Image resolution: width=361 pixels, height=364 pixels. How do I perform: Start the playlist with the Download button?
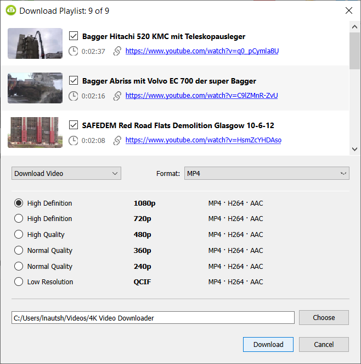pyautogui.click(x=268, y=344)
